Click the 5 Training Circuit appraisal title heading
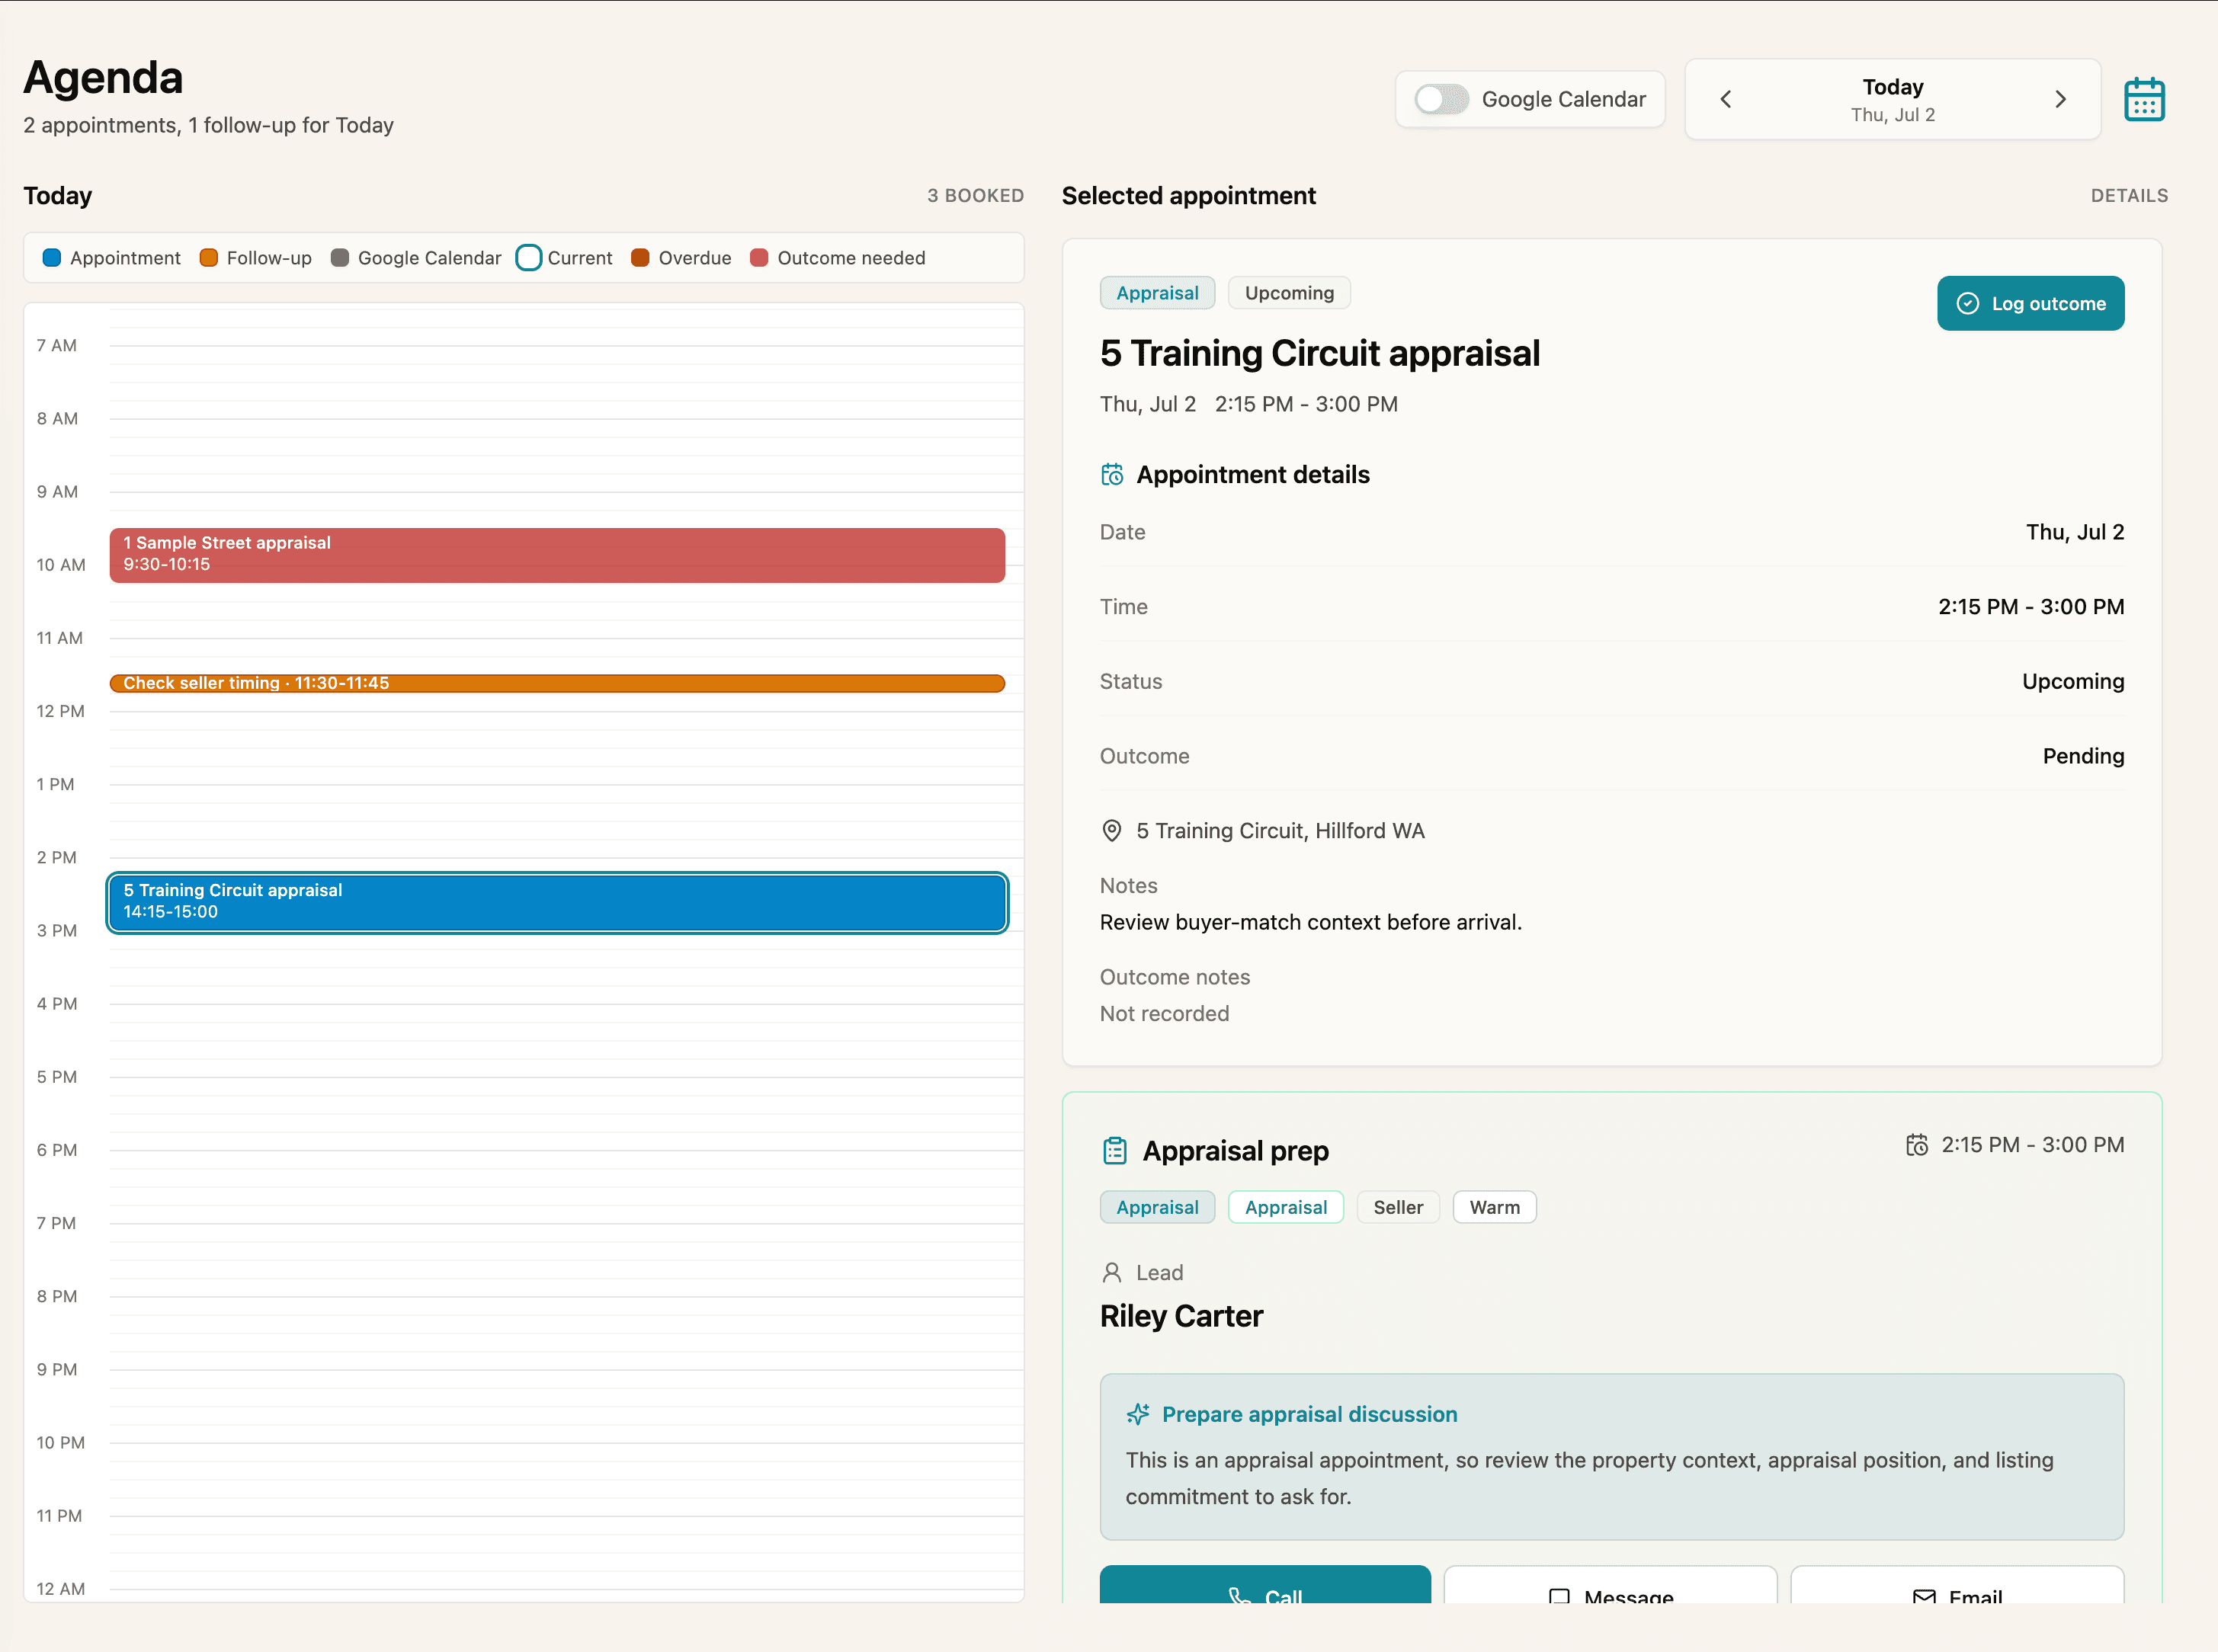Image resolution: width=2218 pixels, height=1652 pixels. 1319,354
